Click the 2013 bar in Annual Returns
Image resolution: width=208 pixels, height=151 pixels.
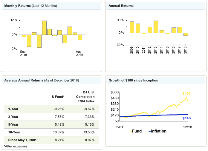[x=156, y=27]
